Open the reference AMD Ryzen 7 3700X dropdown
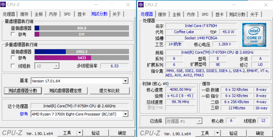 80,114
